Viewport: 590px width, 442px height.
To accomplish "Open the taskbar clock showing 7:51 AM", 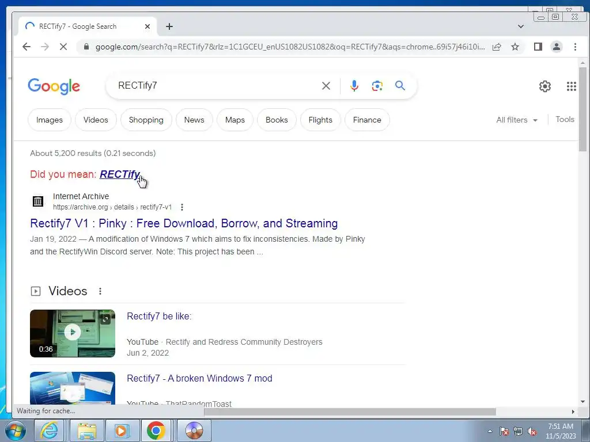I will pyautogui.click(x=561, y=431).
